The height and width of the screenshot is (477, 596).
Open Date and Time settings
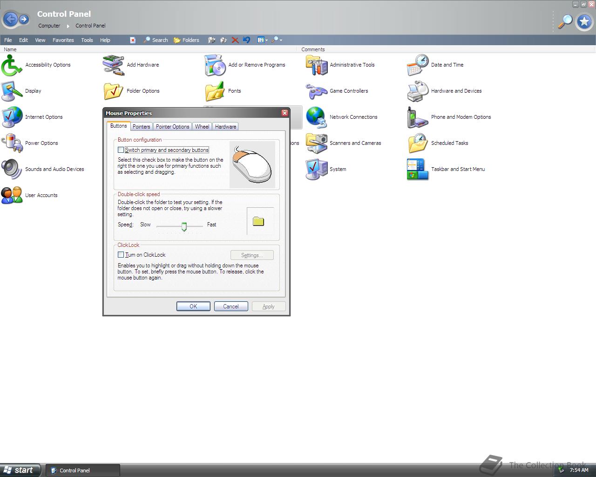click(435, 65)
